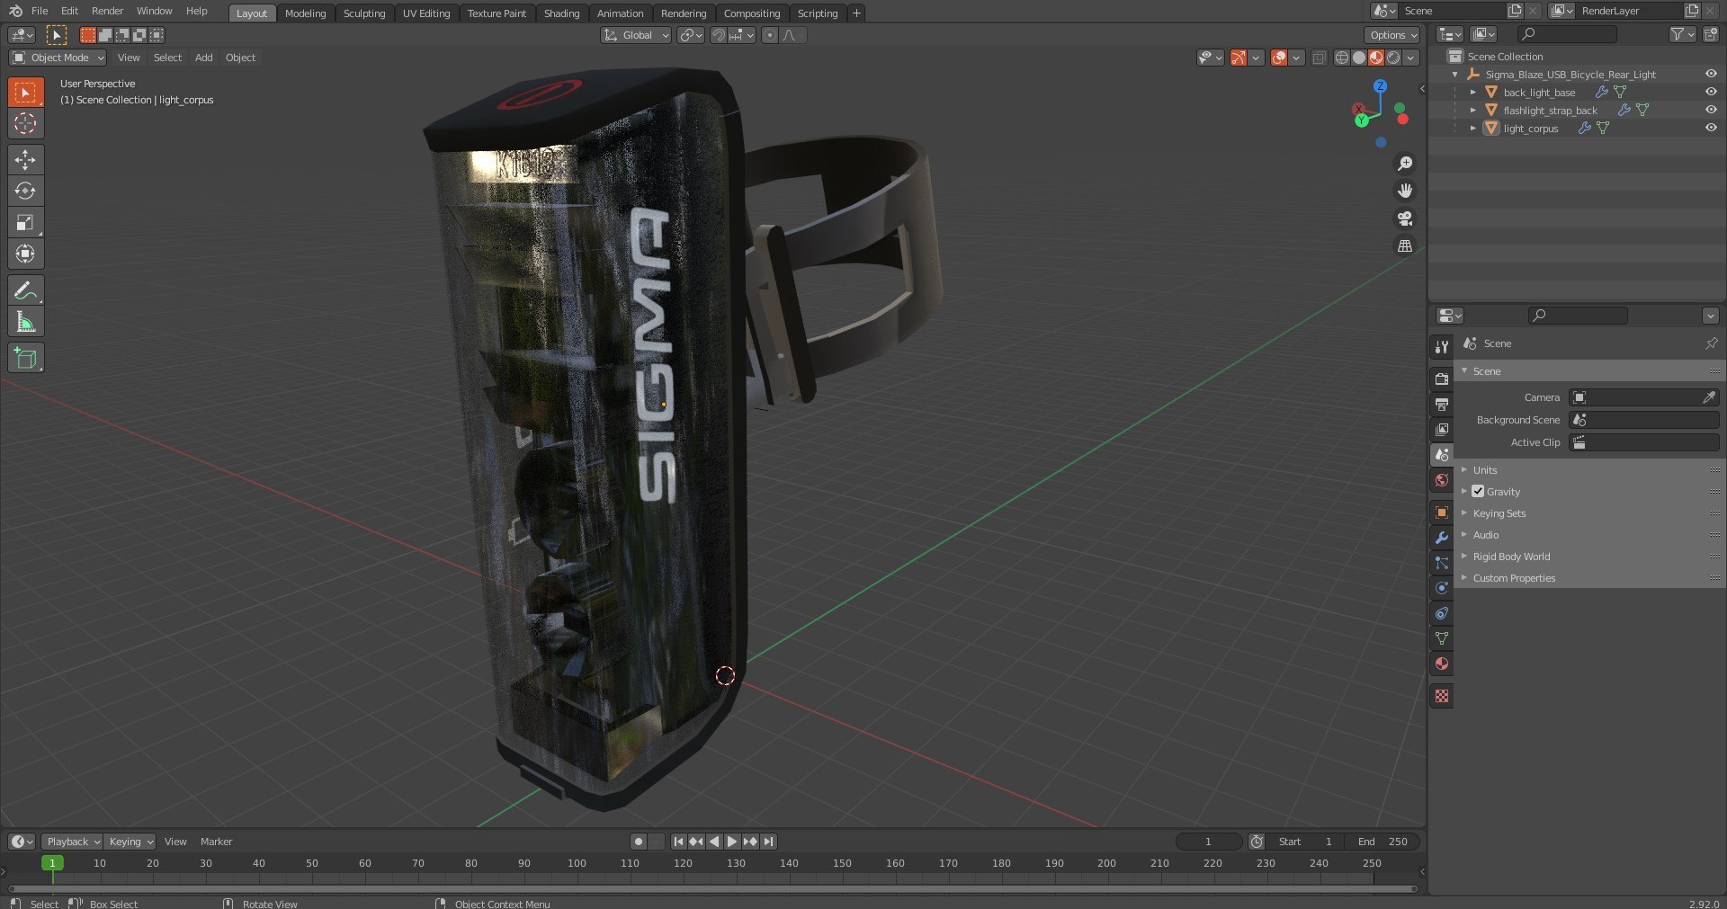Toggle the camera view icon
The height and width of the screenshot is (909, 1727).
pyautogui.click(x=1404, y=218)
